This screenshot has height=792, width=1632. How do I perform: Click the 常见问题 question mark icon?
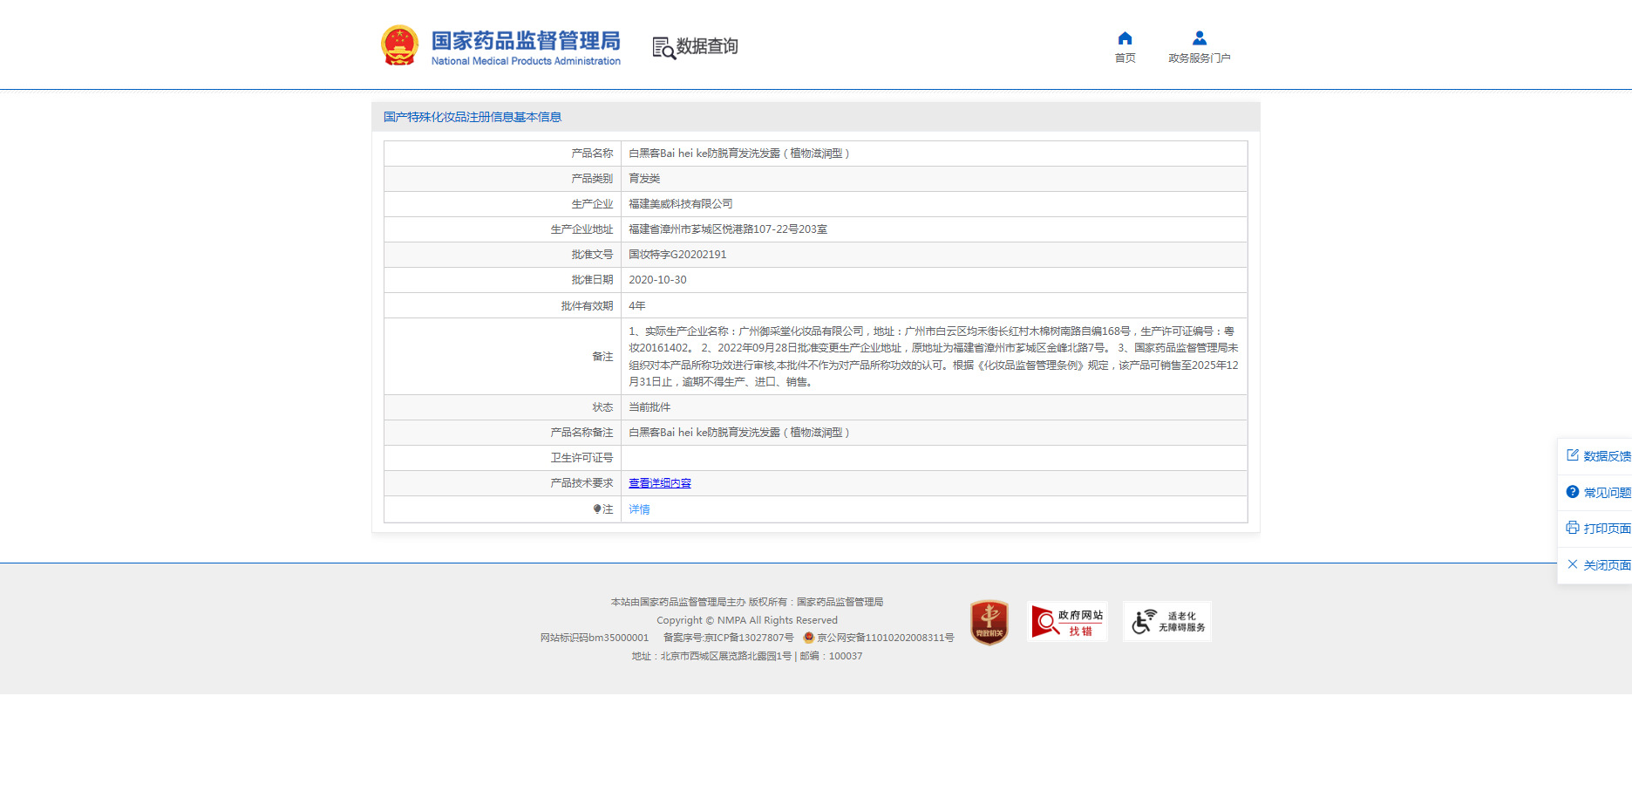[x=1572, y=492]
